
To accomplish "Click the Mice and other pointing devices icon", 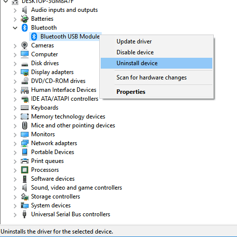I will click(25, 125).
